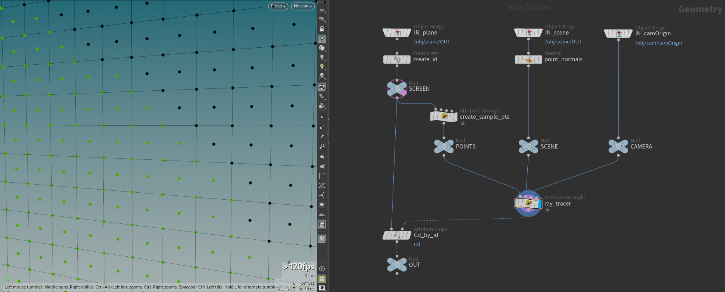Toggle the primitive hulls curve icon
Screen dimensions: 725x292
[x=322, y=176]
